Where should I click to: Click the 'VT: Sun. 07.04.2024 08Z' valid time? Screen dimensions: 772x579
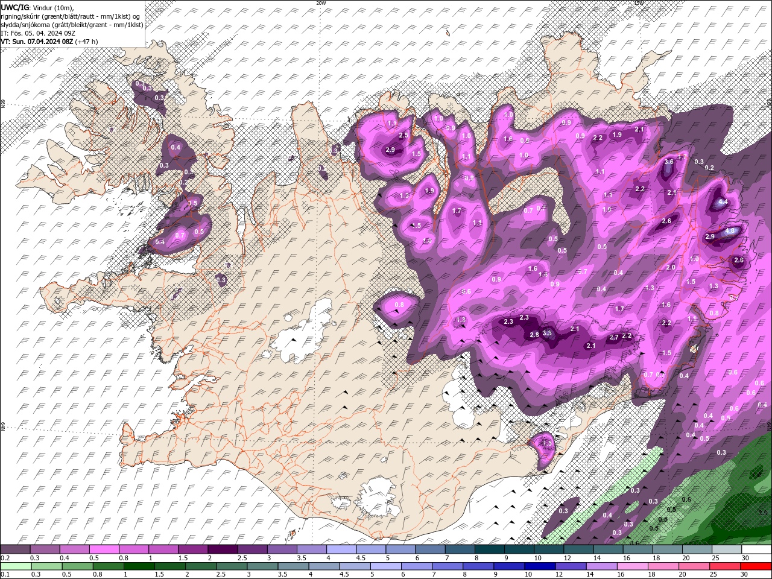37,42
